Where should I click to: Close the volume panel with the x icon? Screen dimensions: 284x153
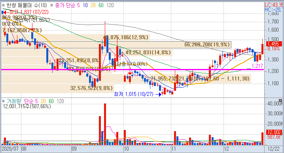click(280, 101)
